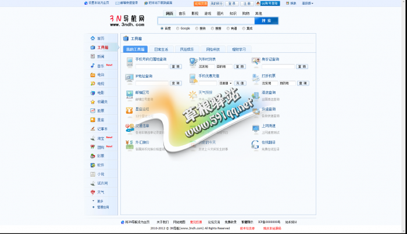Screen dimensions: 407x234
Task: Select the Google search engine radio button
Action: 178,28
